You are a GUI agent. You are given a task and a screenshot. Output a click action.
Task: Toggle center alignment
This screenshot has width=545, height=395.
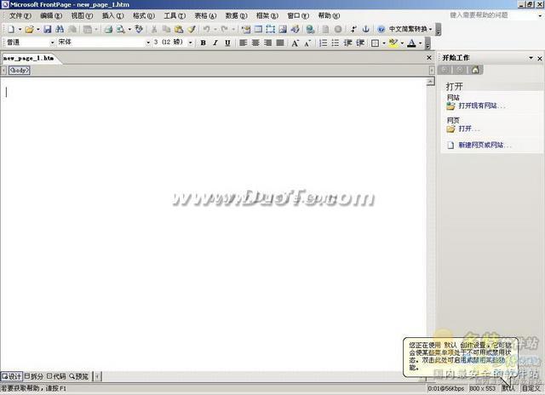pos(255,43)
